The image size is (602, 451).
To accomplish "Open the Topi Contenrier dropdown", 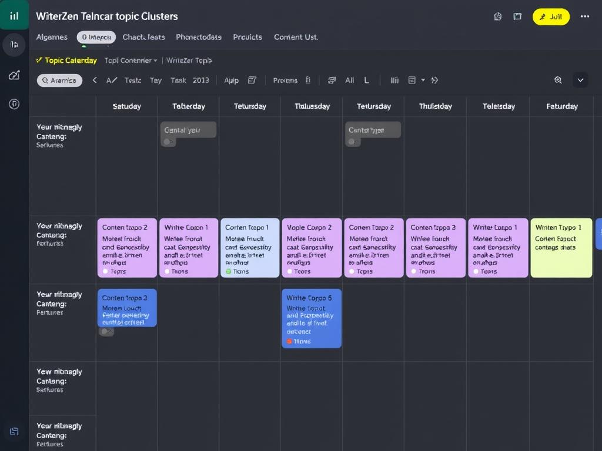I will point(131,60).
